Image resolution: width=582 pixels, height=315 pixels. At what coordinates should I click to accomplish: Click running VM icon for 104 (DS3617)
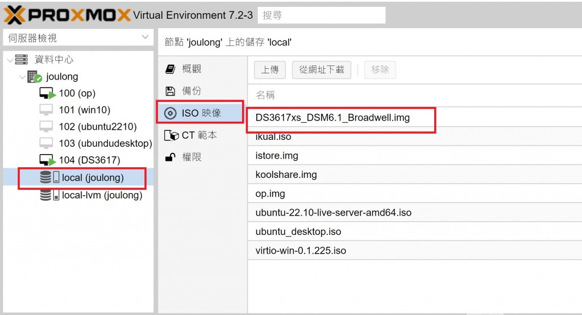point(47,160)
